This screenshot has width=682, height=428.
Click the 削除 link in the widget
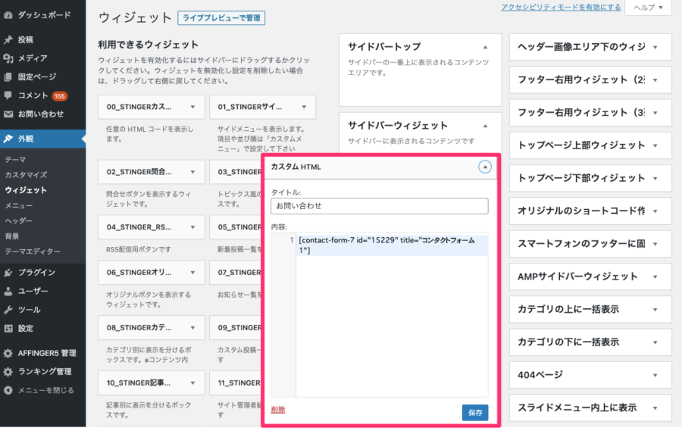pyautogui.click(x=278, y=409)
